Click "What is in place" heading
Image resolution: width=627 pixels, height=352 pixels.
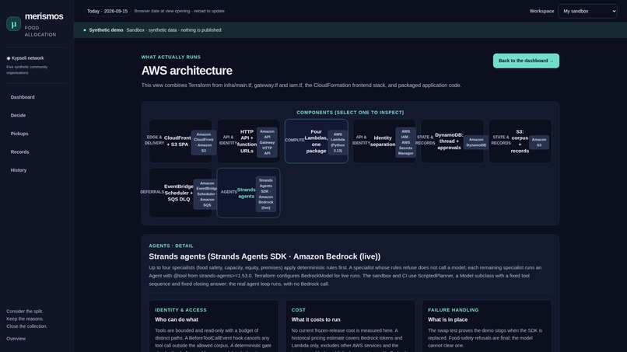point(447,319)
